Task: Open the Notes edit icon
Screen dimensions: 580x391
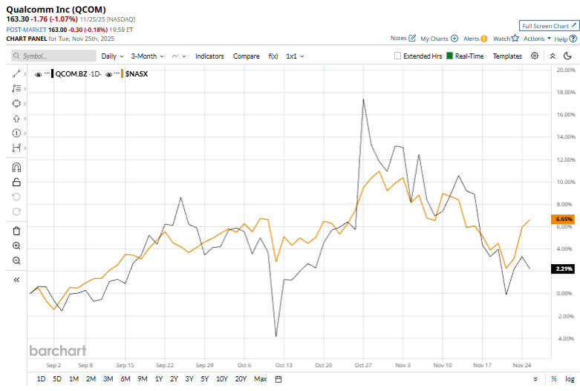Action: pos(412,38)
